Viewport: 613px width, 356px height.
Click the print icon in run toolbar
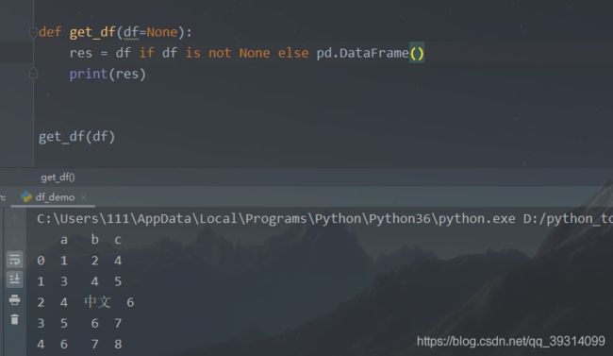tap(15, 300)
